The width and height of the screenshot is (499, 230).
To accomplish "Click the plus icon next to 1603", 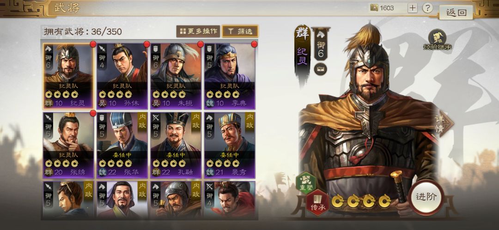I will coord(412,8).
